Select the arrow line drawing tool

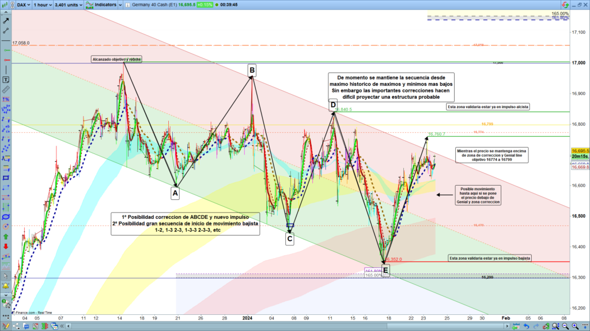6,20
